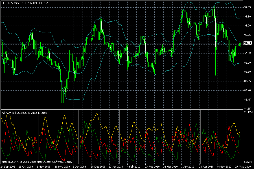The height and width of the screenshot is (169, 254).
Task: Click the USDJPY,Daily chart title text
Action: pyautogui.click(x=10, y=3)
